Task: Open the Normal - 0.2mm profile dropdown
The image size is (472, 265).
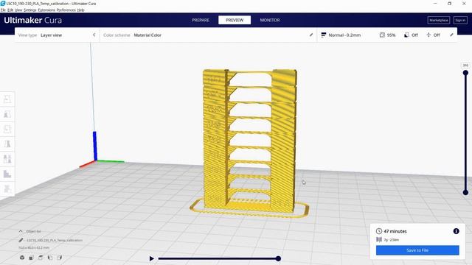Action: click(344, 35)
